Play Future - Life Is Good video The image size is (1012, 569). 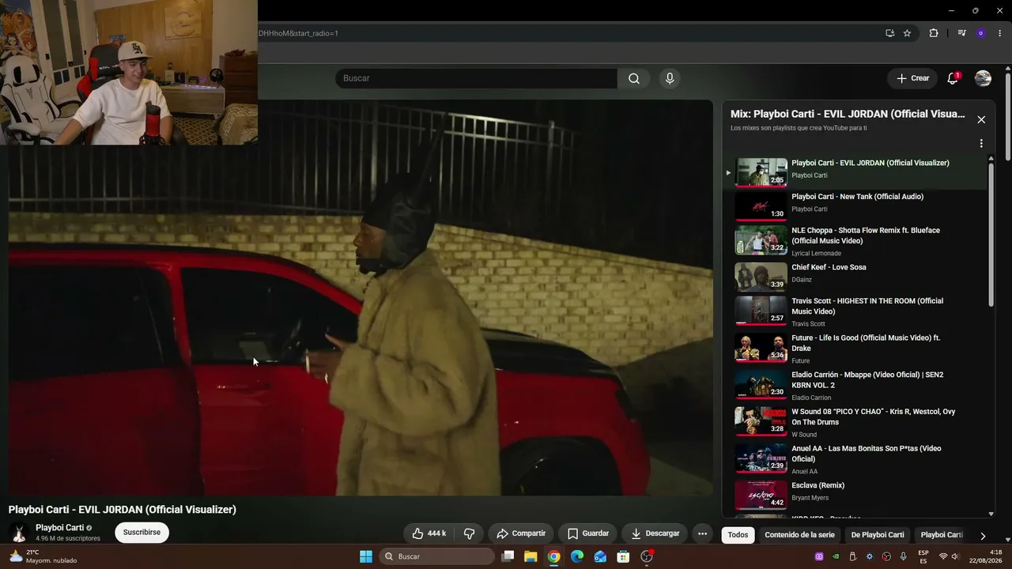coord(857,349)
